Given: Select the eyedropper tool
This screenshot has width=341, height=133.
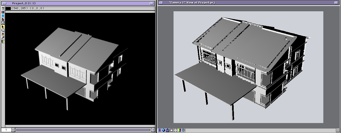Looking at the screenshot, I should pyautogui.click(x=3, y=38).
